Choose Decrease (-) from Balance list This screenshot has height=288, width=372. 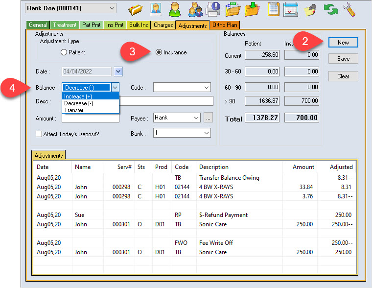click(x=91, y=103)
